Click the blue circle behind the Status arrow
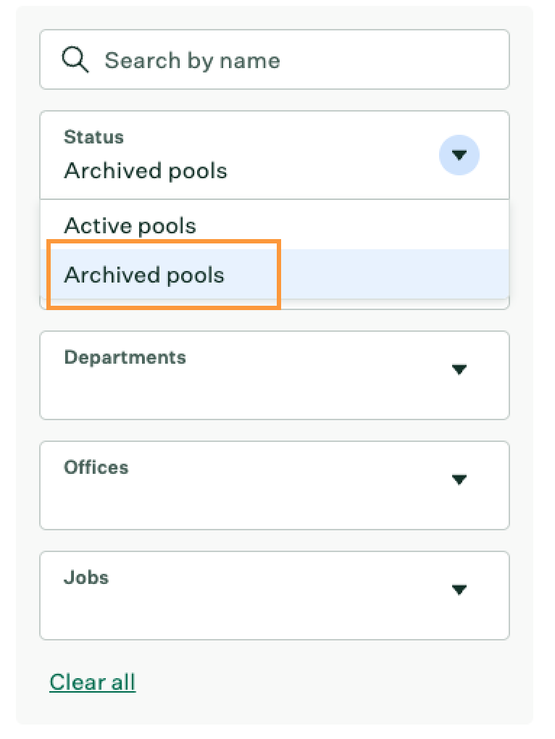555x739 pixels. tap(459, 155)
